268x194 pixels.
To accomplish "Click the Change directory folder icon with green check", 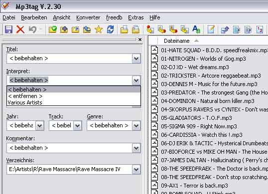I will click(x=52, y=29).
